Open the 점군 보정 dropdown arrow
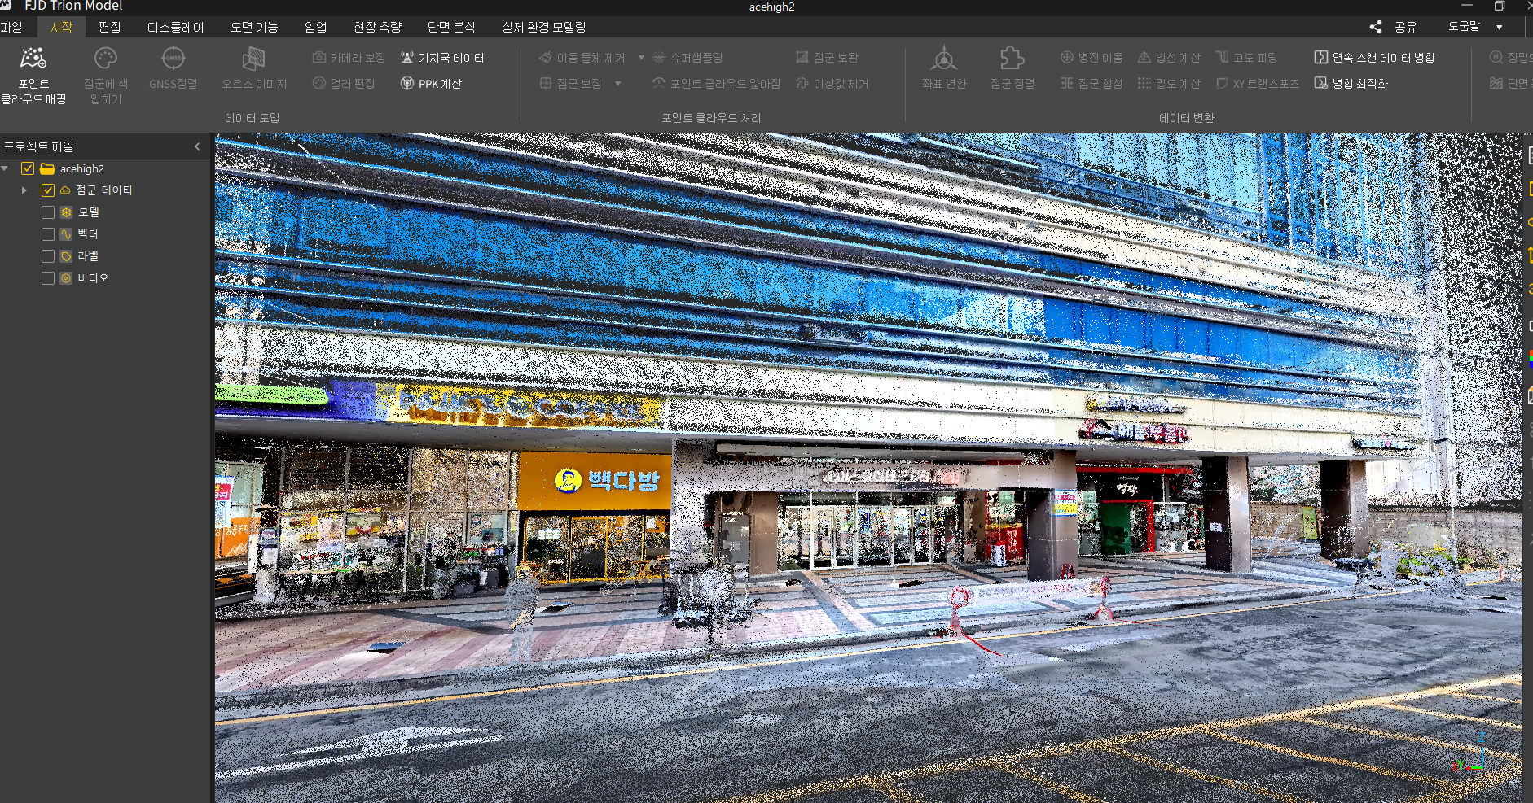 coord(618,84)
